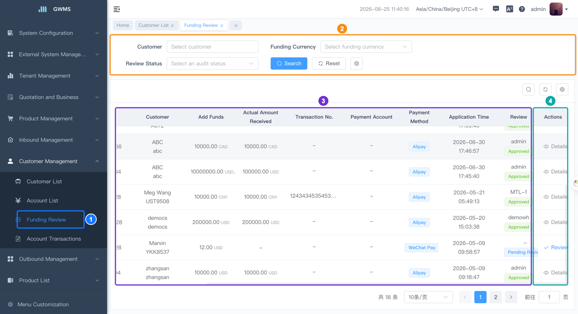Image resolution: width=578 pixels, height=314 pixels.
Task: Open the language translation icon
Action: coord(510,9)
